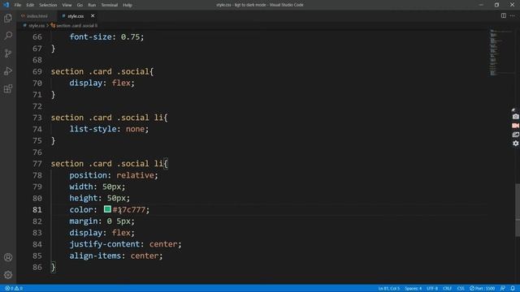Open the Explorer view in the activity bar
The image size is (520, 292).
tap(8, 18)
